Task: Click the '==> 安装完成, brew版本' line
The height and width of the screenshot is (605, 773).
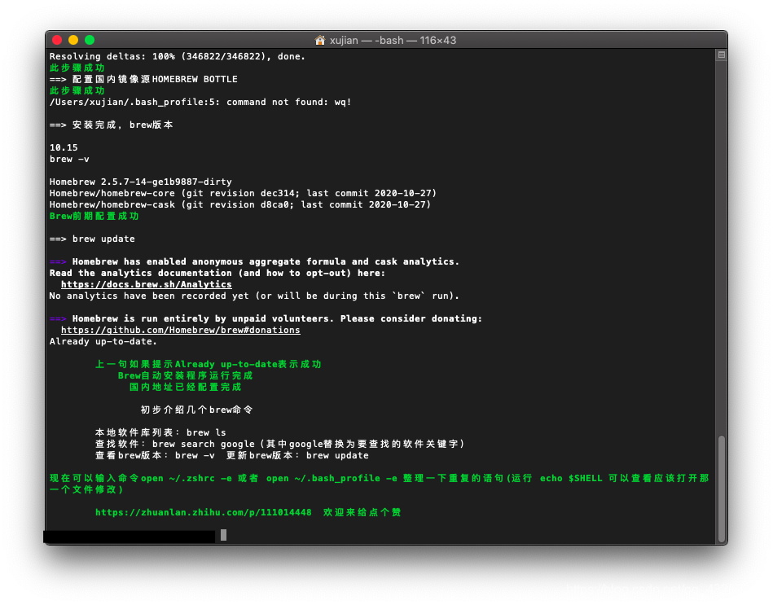Action: (x=111, y=125)
